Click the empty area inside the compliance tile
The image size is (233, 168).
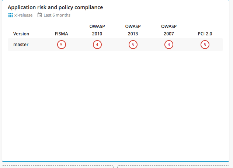pos(115,104)
